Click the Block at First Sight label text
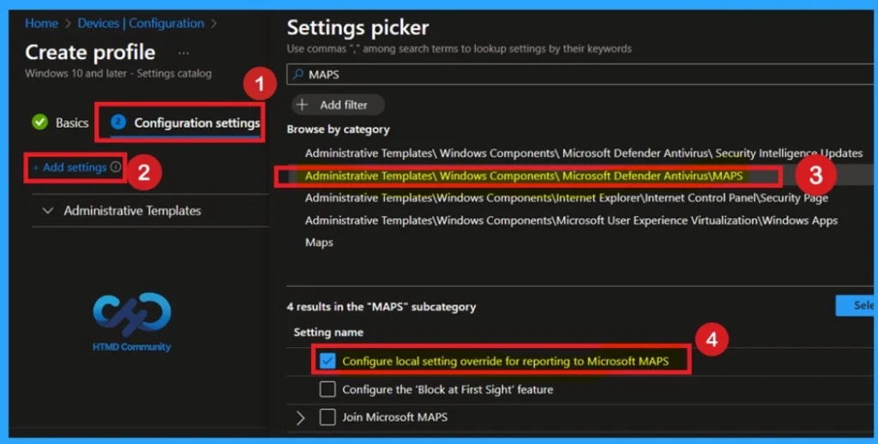Screen dimensions: 878x444 [x=448, y=389]
